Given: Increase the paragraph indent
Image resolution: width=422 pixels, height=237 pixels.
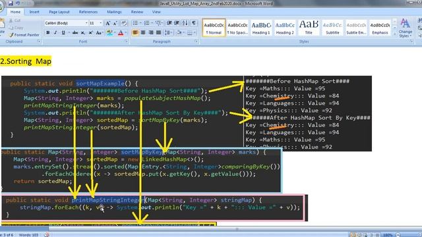Looking at the screenshot, I should tap(177, 23).
